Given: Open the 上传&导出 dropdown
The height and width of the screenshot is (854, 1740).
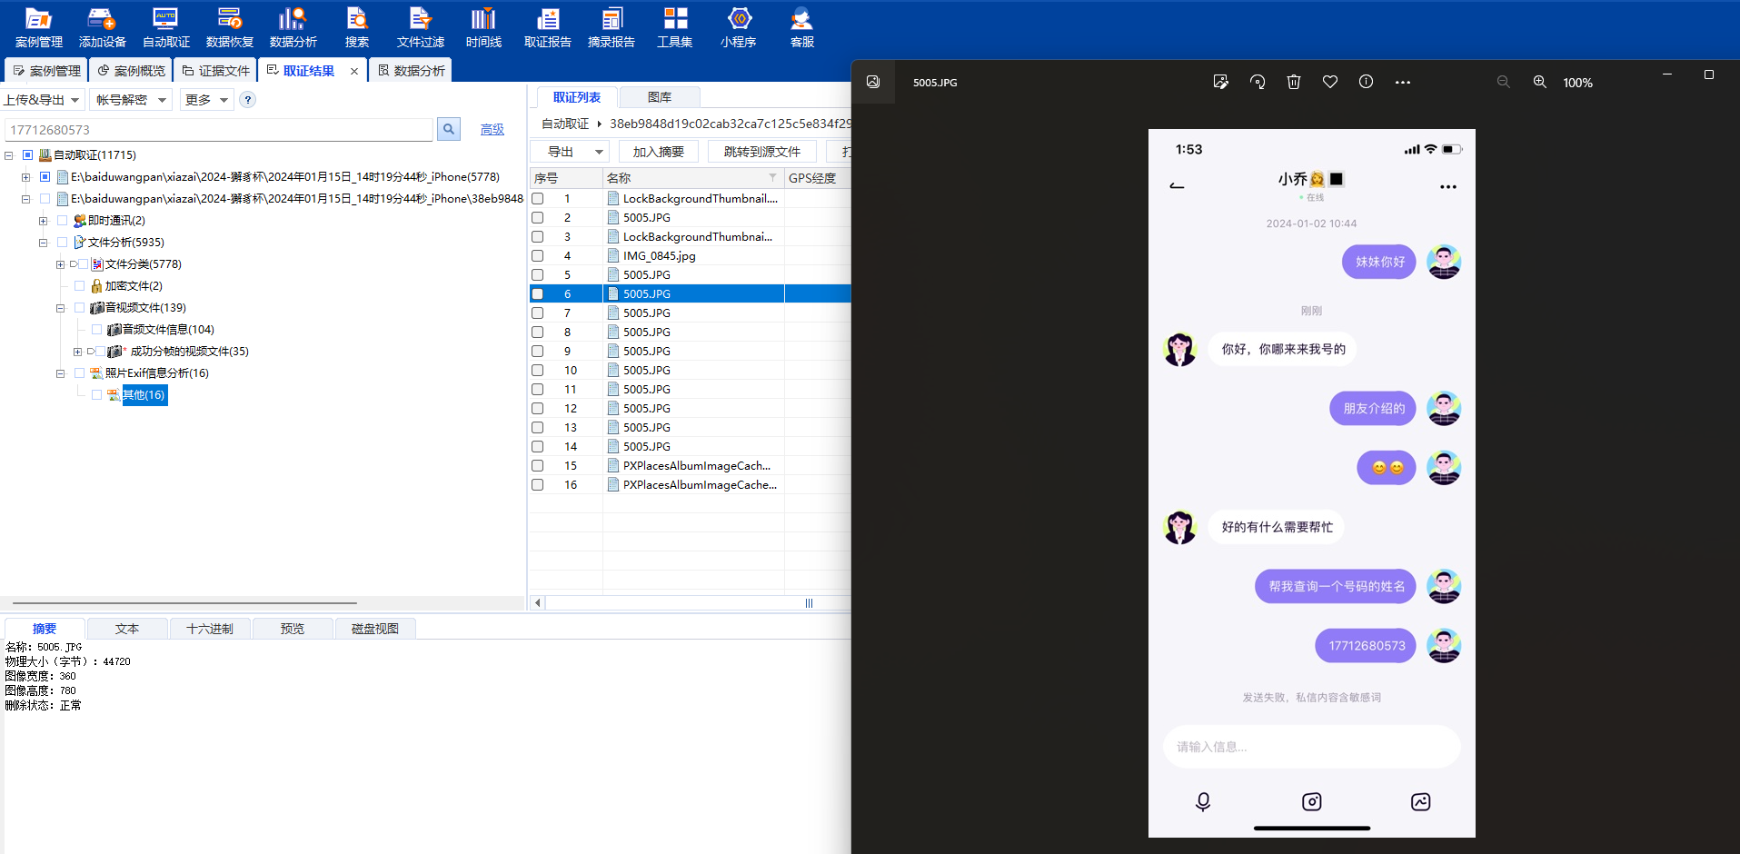Looking at the screenshot, I should (x=42, y=100).
